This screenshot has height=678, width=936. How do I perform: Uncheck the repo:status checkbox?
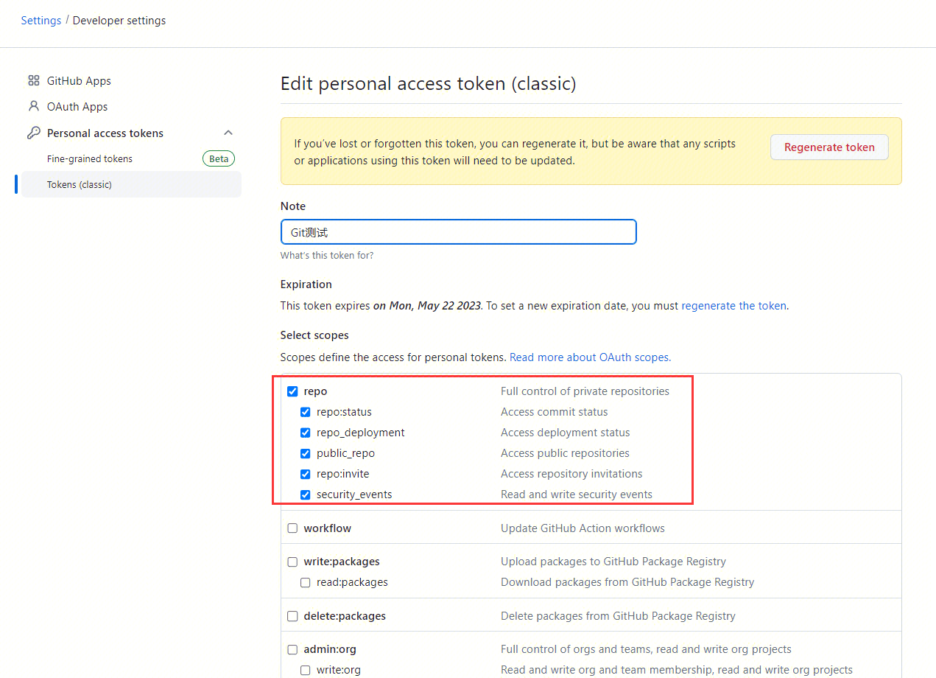(x=306, y=412)
